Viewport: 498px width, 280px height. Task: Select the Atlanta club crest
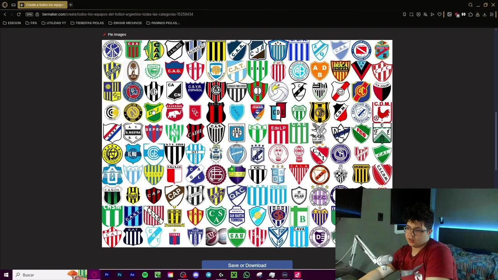pos(112,71)
